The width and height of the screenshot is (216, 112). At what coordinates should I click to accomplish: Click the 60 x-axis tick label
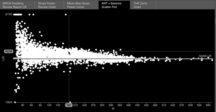(31, 105)
